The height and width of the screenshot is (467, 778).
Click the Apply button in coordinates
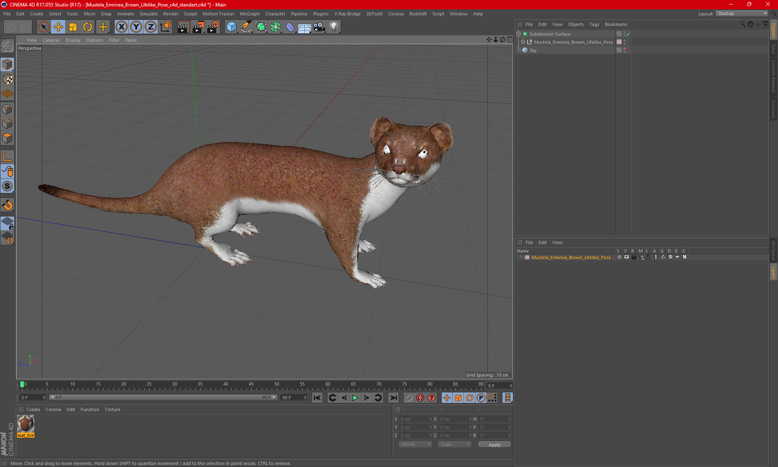pos(494,445)
